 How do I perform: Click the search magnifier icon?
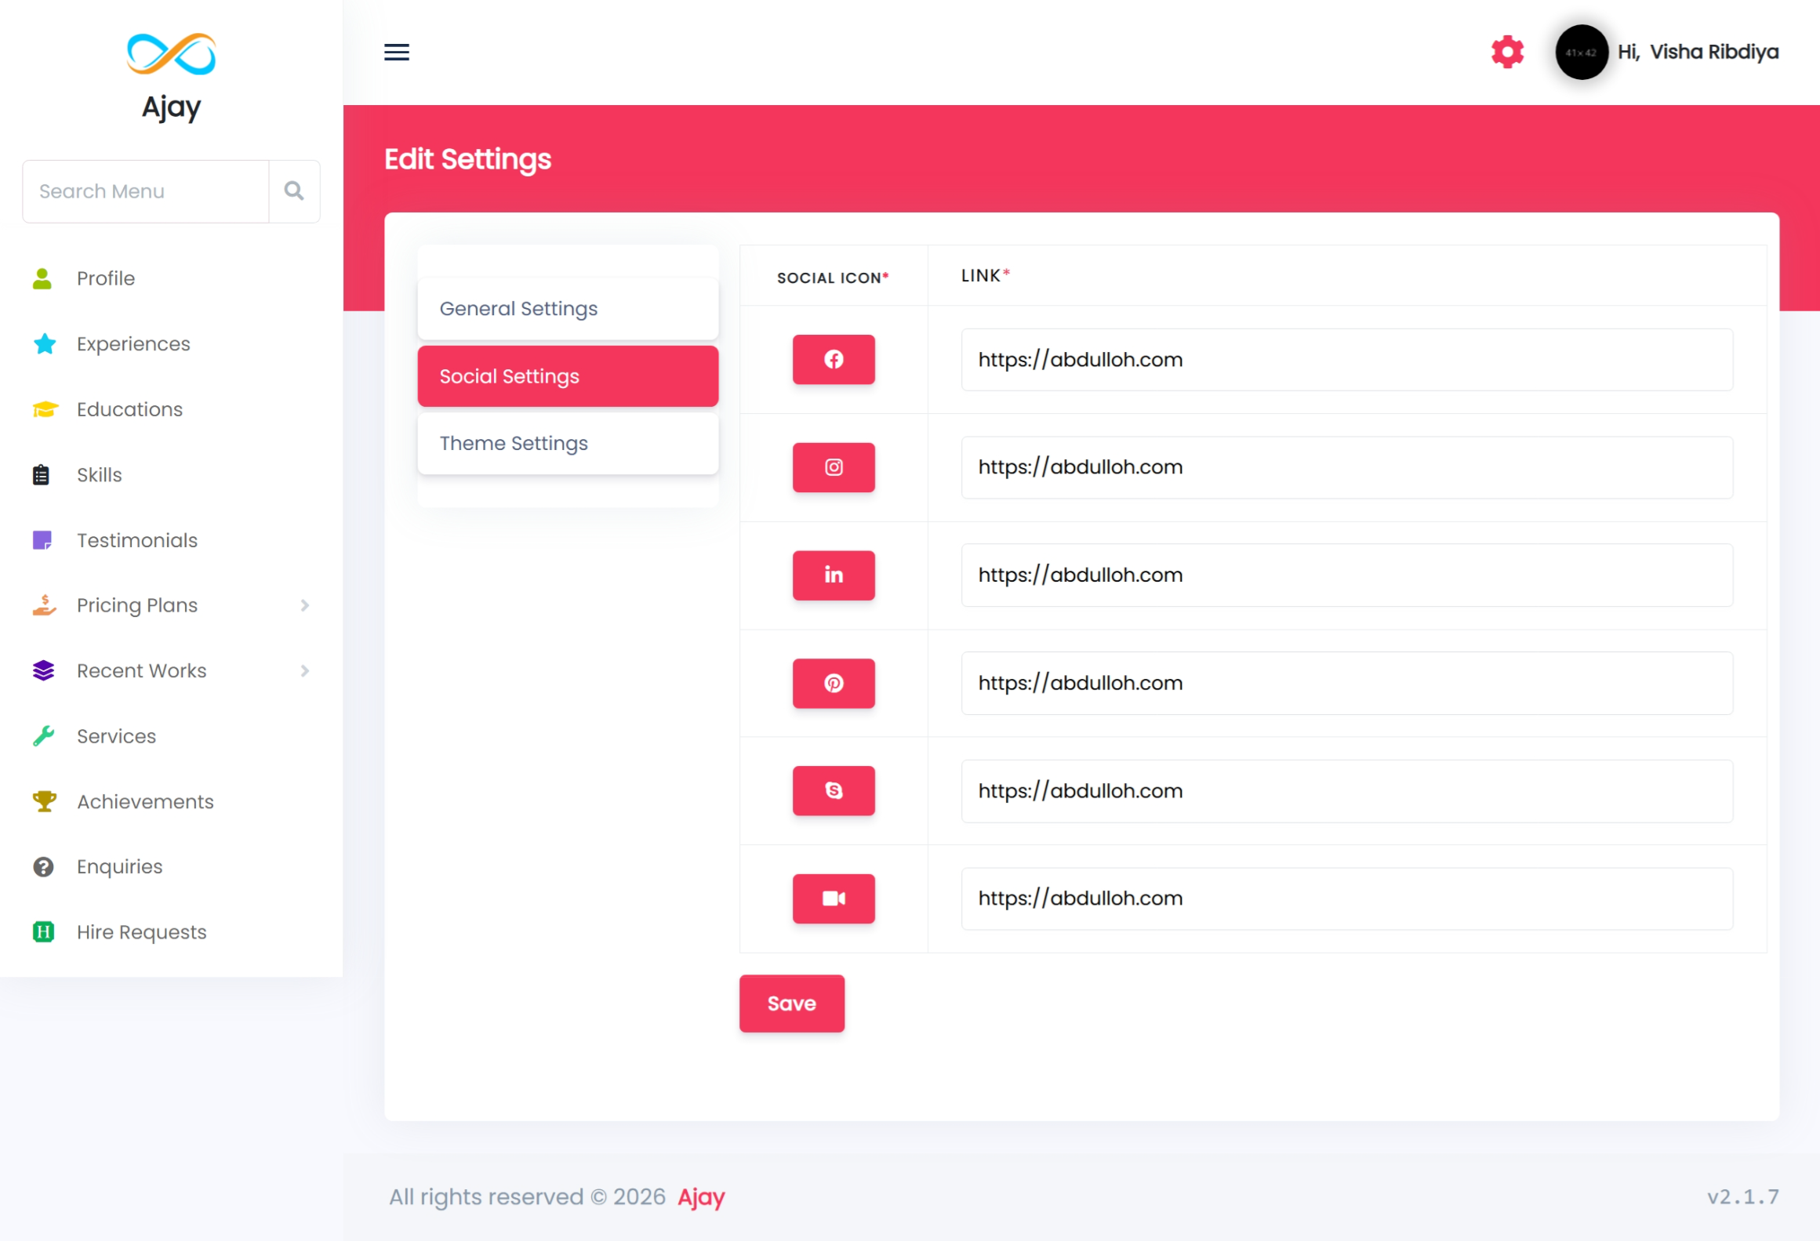(294, 191)
